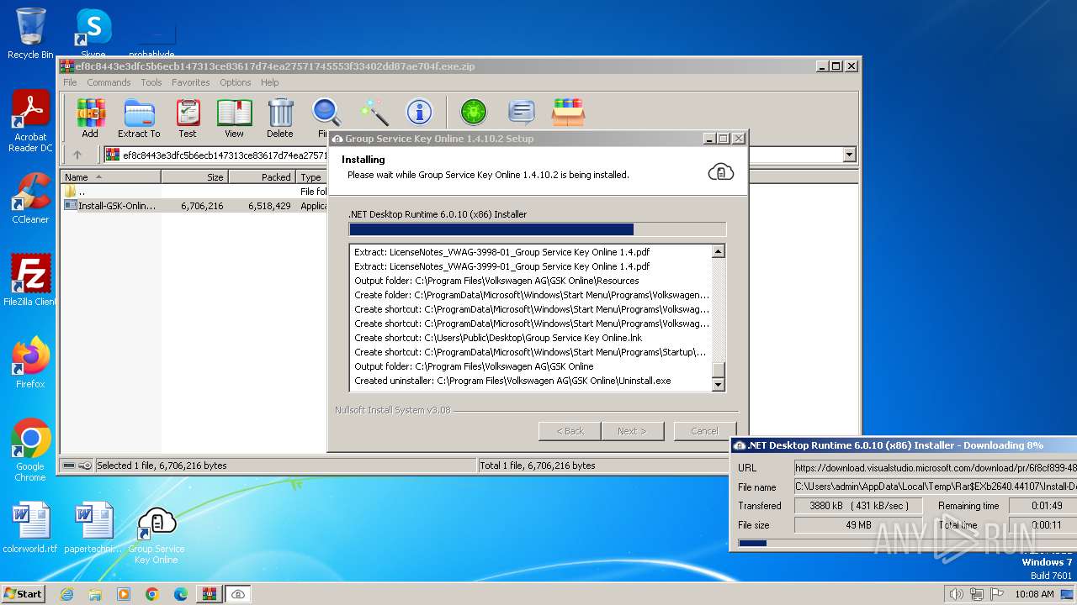Click install log scrollbar down arrow
The width and height of the screenshot is (1077, 605).
tap(718, 384)
